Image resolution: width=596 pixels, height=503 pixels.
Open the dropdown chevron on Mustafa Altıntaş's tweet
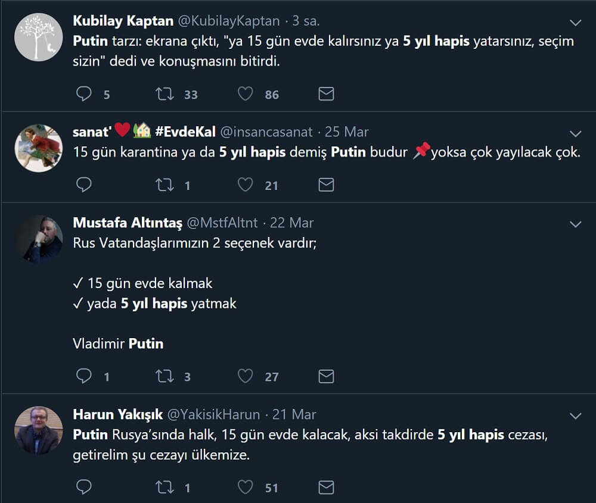pos(575,224)
